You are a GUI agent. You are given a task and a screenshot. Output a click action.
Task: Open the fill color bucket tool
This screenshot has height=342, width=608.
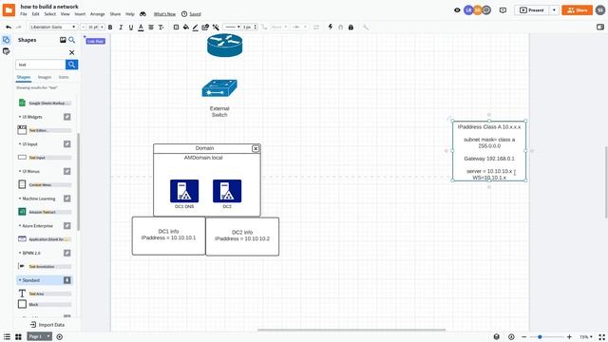point(186,28)
